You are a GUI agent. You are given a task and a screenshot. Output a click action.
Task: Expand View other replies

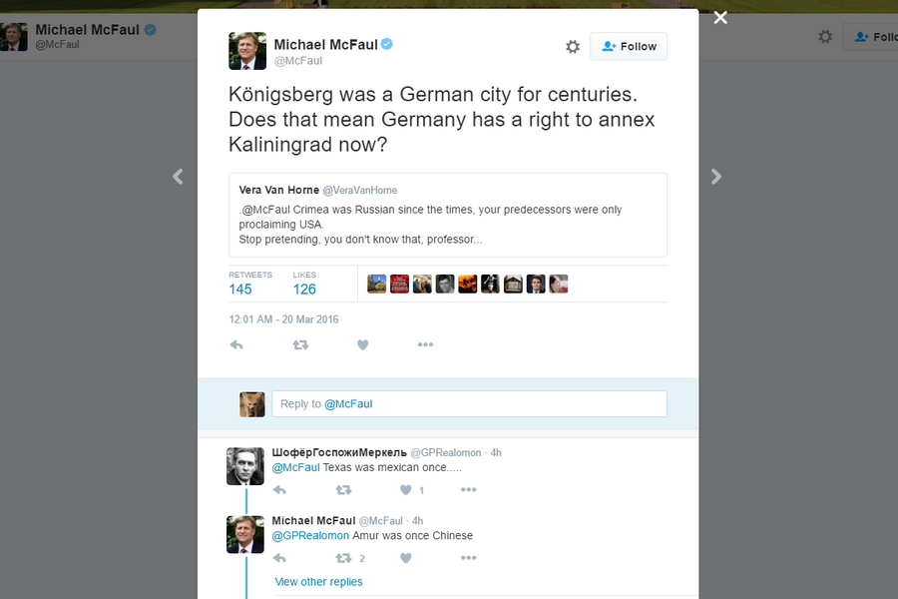(x=319, y=582)
